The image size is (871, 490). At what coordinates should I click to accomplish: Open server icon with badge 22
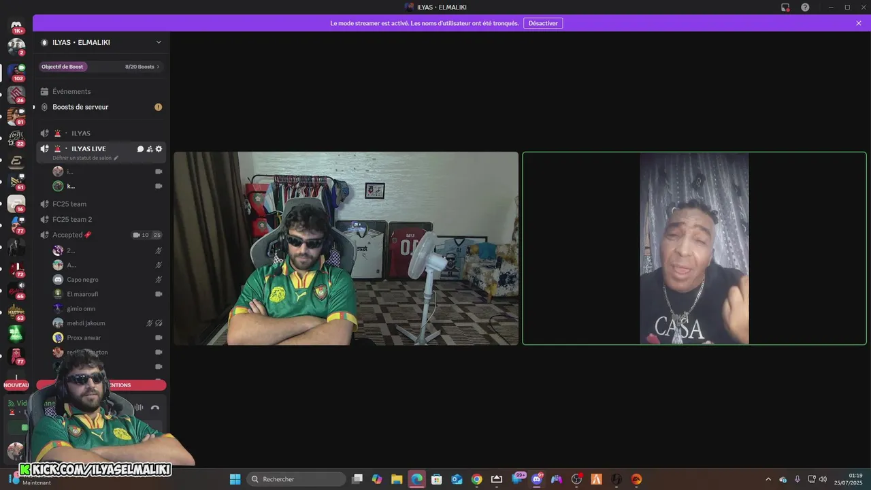coord(16,138)
